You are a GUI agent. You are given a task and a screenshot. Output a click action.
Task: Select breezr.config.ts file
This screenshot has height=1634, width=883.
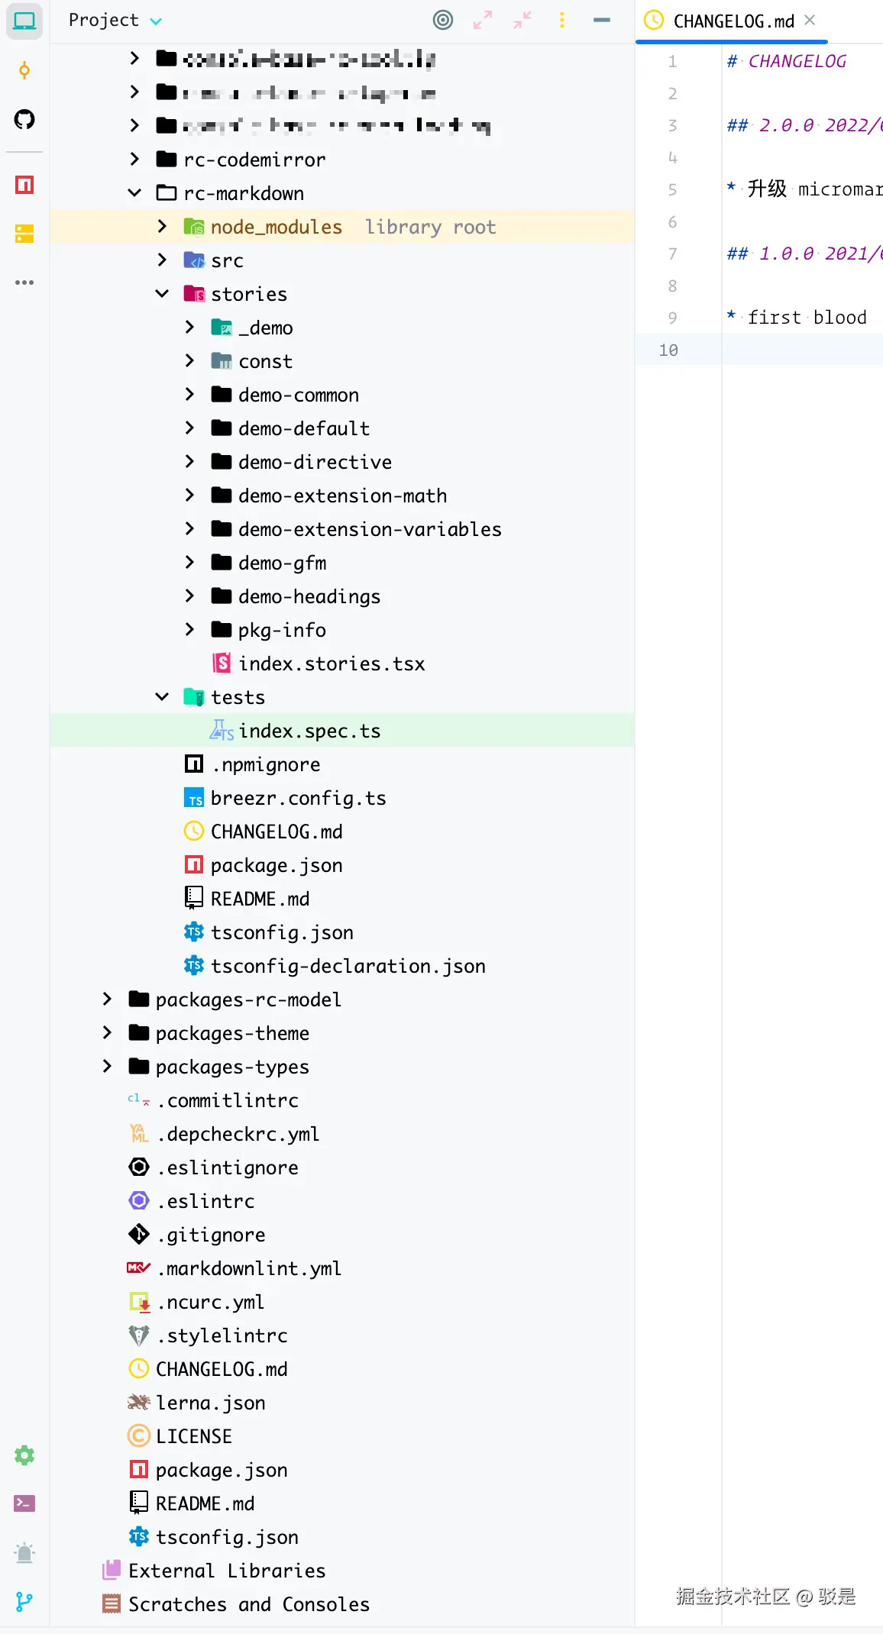(x=298, y=798)
